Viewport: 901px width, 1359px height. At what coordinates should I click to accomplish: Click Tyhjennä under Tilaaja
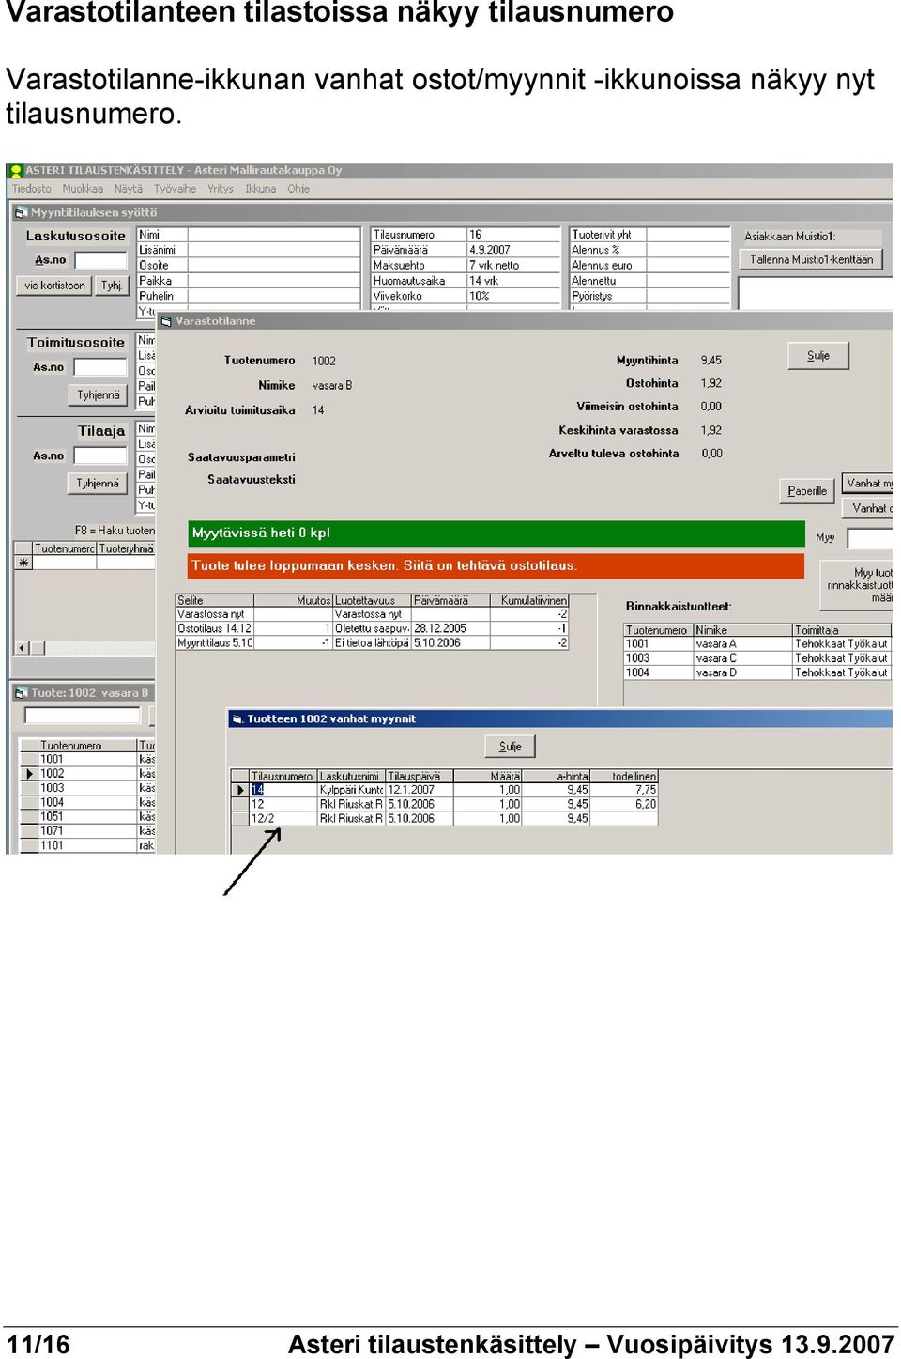[98, 484]
